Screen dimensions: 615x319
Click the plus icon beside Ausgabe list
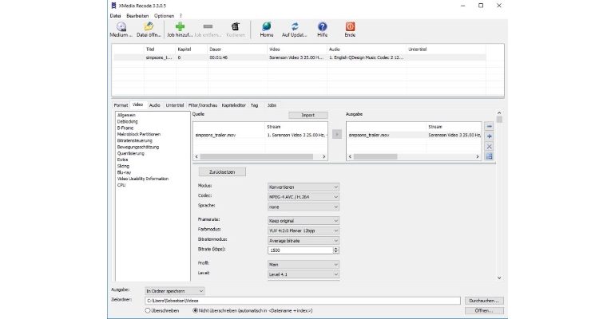(x=489, y=136)
